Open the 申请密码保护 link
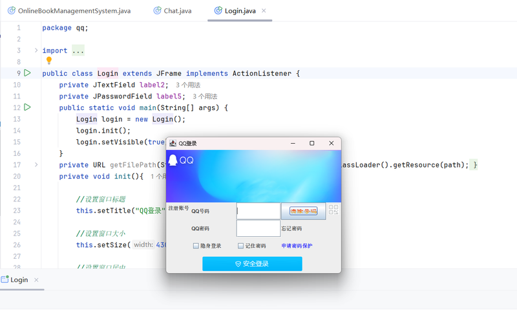The width and height of the screenshot is (517, 310). coord(297,246)
